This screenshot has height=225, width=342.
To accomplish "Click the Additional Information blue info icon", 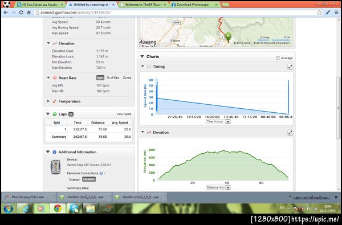I will [x=55, y=152].
